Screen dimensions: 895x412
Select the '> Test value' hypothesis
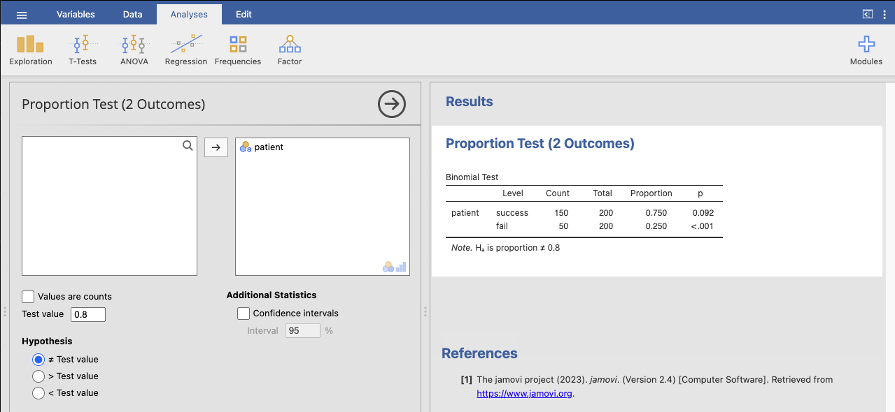tap(38, 376)
